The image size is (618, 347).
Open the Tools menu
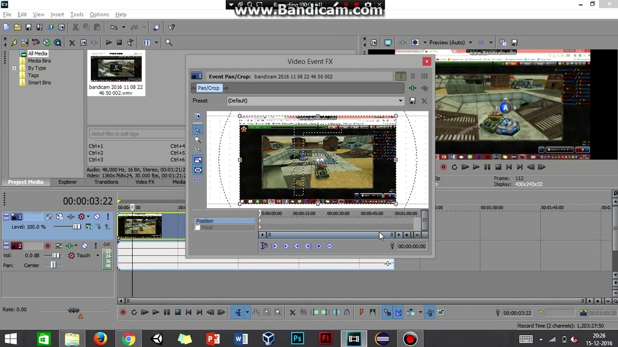click(x=77, y=14)
